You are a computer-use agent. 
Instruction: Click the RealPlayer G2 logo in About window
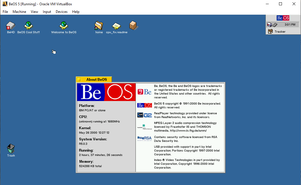[x=144, y=115]
